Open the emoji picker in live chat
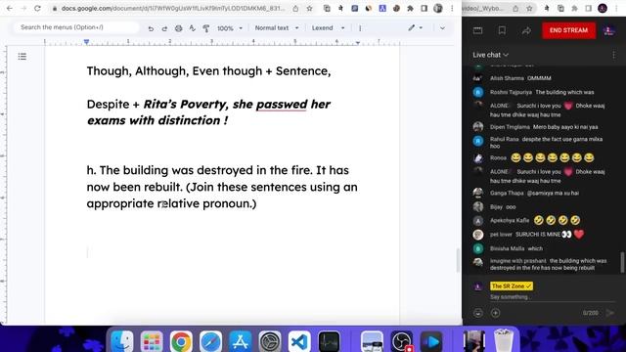Viewport: 626px width, 352px height. (x=478, y=313)
